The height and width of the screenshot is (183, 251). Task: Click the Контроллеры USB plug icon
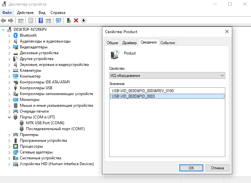pyautogui.click(x=16, y=88)
